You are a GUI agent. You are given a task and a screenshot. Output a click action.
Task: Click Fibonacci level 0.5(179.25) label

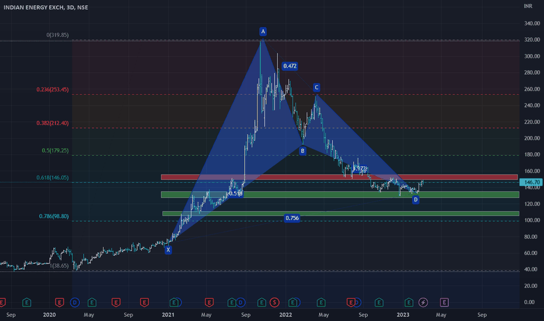pyautogui.click(x=55, y=151)
